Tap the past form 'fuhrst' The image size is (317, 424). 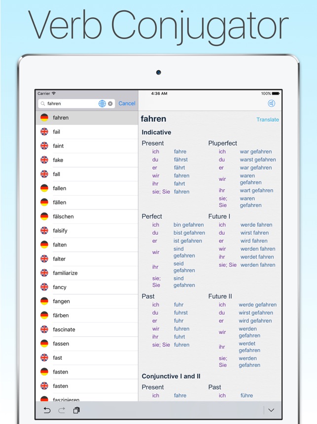[x=181, y=313]
